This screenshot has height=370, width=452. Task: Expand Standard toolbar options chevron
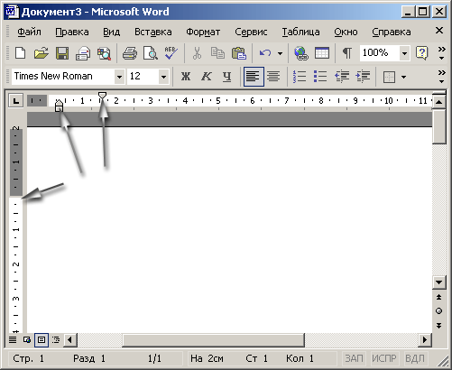coord(441,53)
